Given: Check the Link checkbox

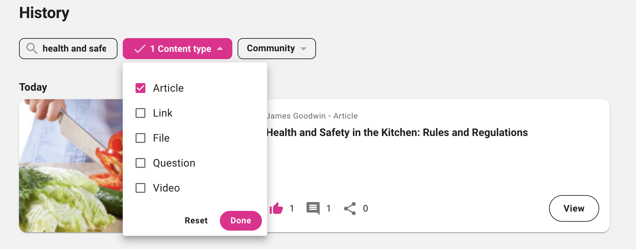Looking at the screenshot, I should (140, 113).
